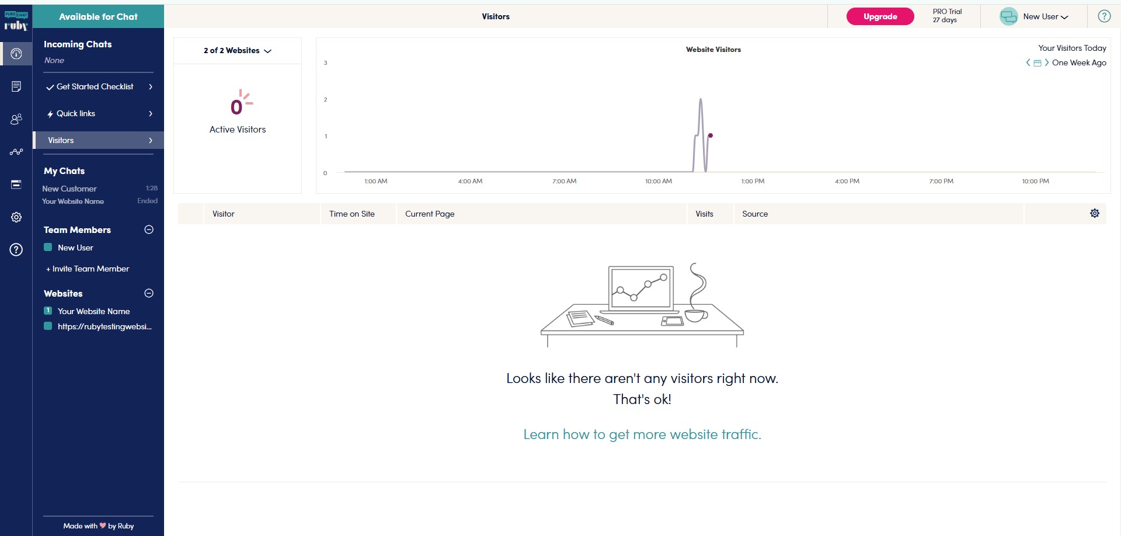Image resolution: width=1121 pixels, height=536 pixels.
Task: Click the calendar date picker icon
Action: click(x=1038, y=63)
